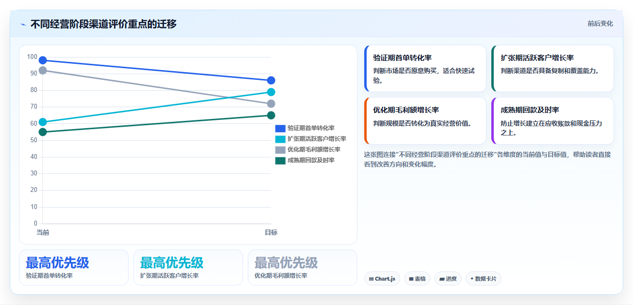Select the 数据卡片 tag chip
This screenshot has width=633, height=305.
pyautogui.click(x=483, y=279)
